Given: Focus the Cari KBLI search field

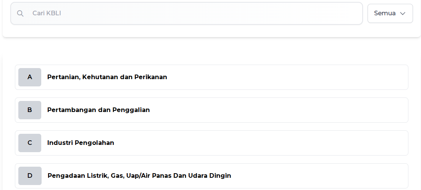Looking at the screenshot, I should 191,13.
